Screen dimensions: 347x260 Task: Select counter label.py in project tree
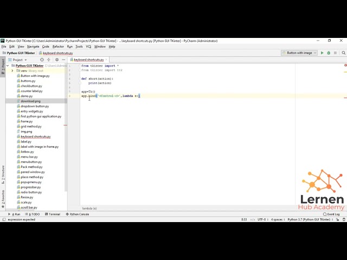coord(31,91)
